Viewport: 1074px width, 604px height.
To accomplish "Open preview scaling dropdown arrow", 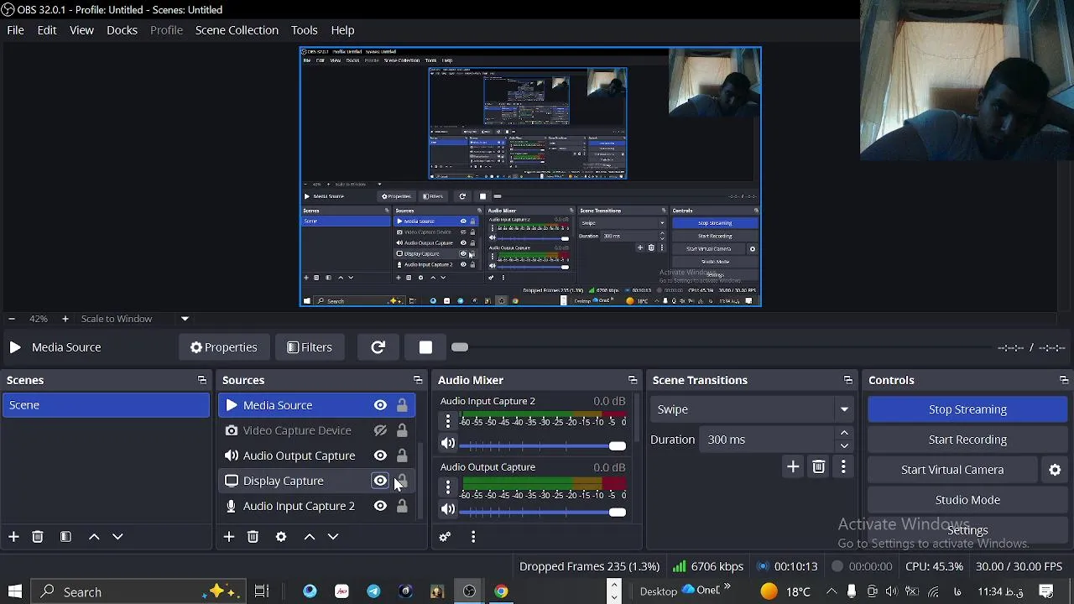I will [185, 319].
